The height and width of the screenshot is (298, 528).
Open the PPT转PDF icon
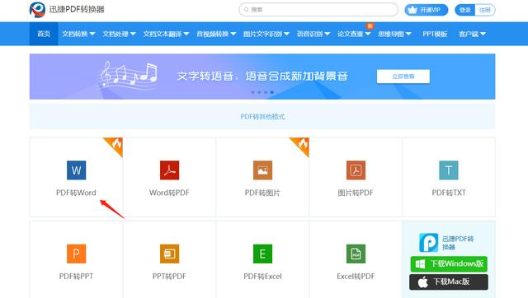(169, 254)
